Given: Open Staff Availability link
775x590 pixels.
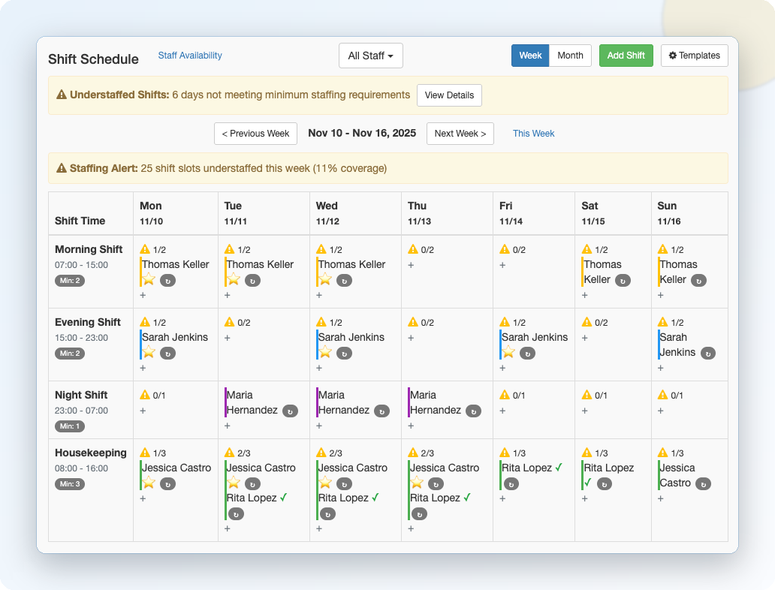Looking at the screenshot, I should point(190,56).
